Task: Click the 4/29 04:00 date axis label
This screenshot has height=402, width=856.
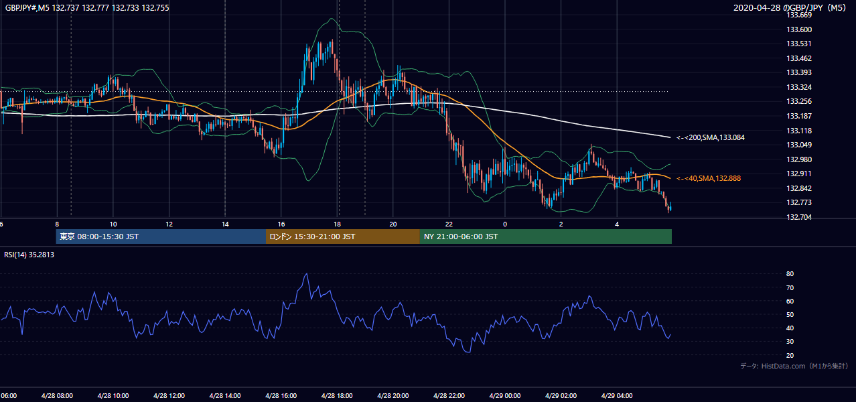Action: pyautogui.click(x=617, y=395)
